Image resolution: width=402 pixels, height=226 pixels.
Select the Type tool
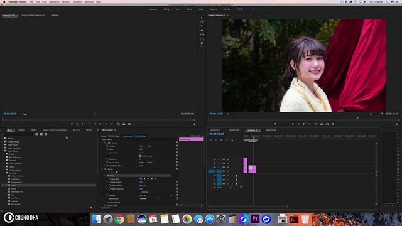click(x=202, y=47)
